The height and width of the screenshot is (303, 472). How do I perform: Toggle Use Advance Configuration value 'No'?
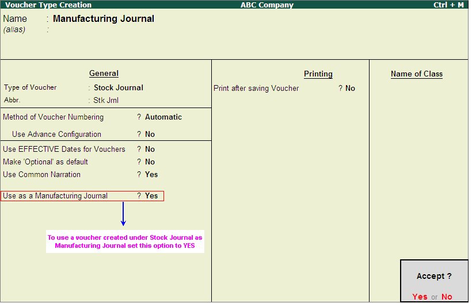[x=150, y=134]
